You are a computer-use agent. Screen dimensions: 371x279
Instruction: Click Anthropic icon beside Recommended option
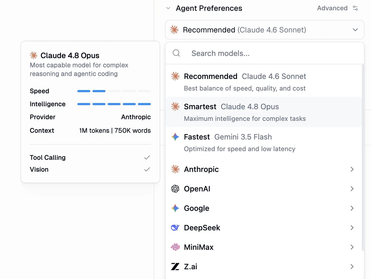coord(175,76)
